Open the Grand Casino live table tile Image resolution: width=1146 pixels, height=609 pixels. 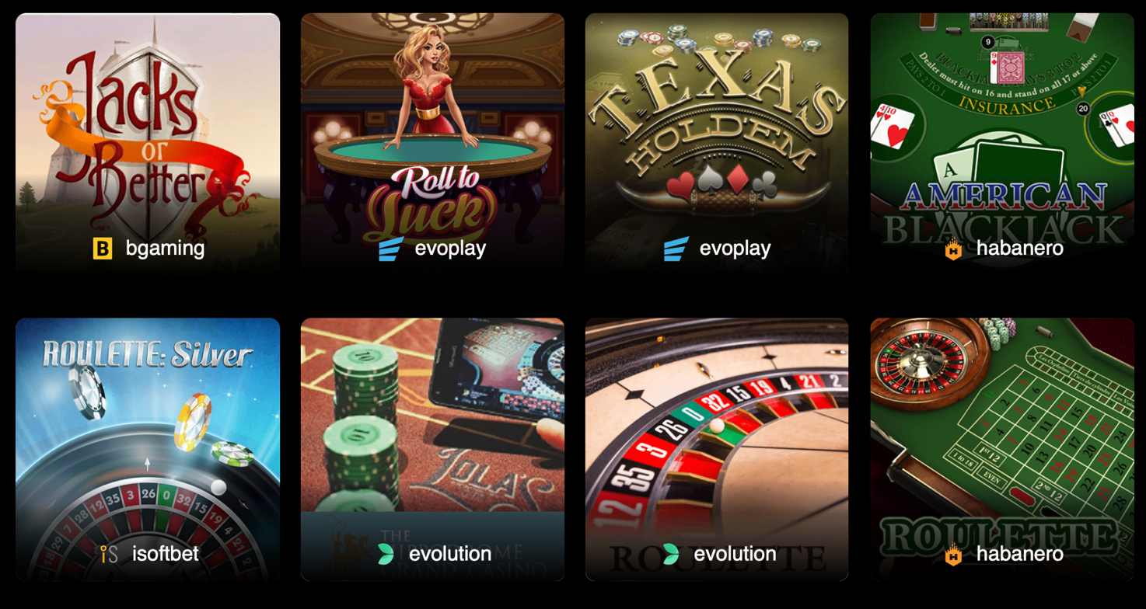[432, 449]
